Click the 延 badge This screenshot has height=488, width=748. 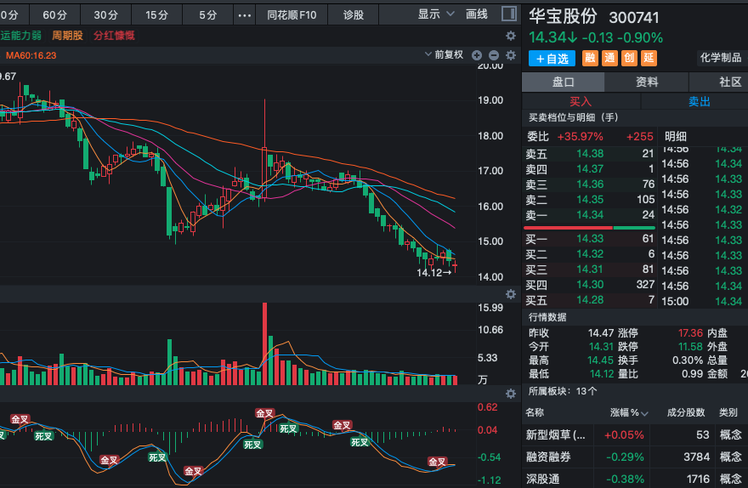coord(649,58)
